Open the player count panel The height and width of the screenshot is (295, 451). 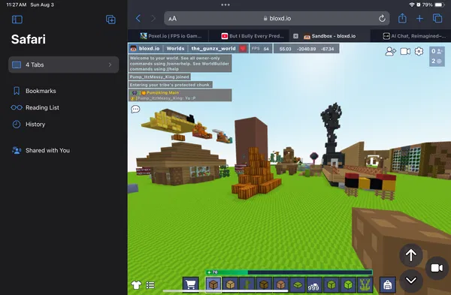pyautogui.click(x=437, y=56)
